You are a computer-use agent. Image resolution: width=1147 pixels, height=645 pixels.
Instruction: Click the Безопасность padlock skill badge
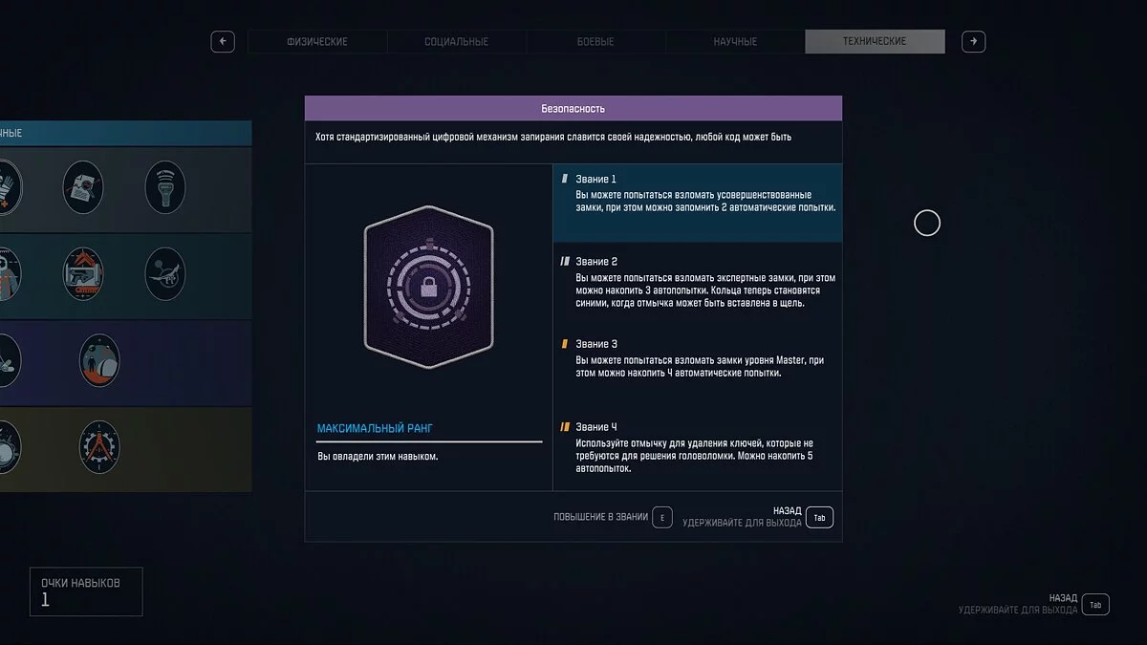tap(428, 287)
